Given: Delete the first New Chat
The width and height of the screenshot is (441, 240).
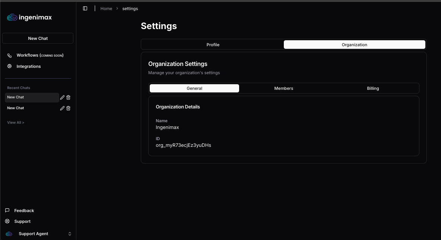Looking at the screenshot, I should click(x=69, y=97).
